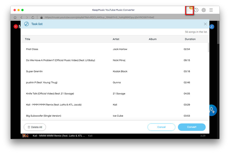Select the Super Gremlin song row
The width and height of the screenshot is (230, 154).
point(114,71)
